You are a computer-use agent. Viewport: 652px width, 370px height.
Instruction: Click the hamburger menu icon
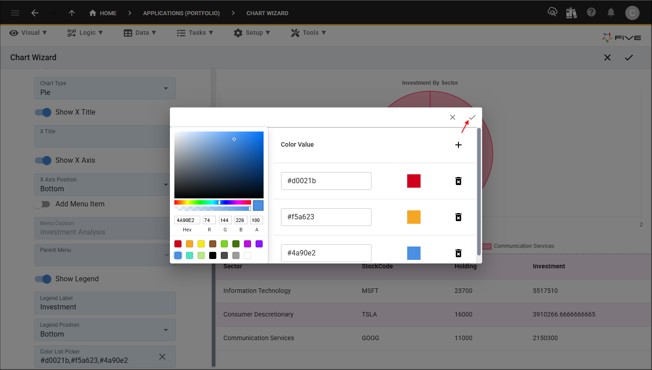pyautogui.click(x=15, y=13)
